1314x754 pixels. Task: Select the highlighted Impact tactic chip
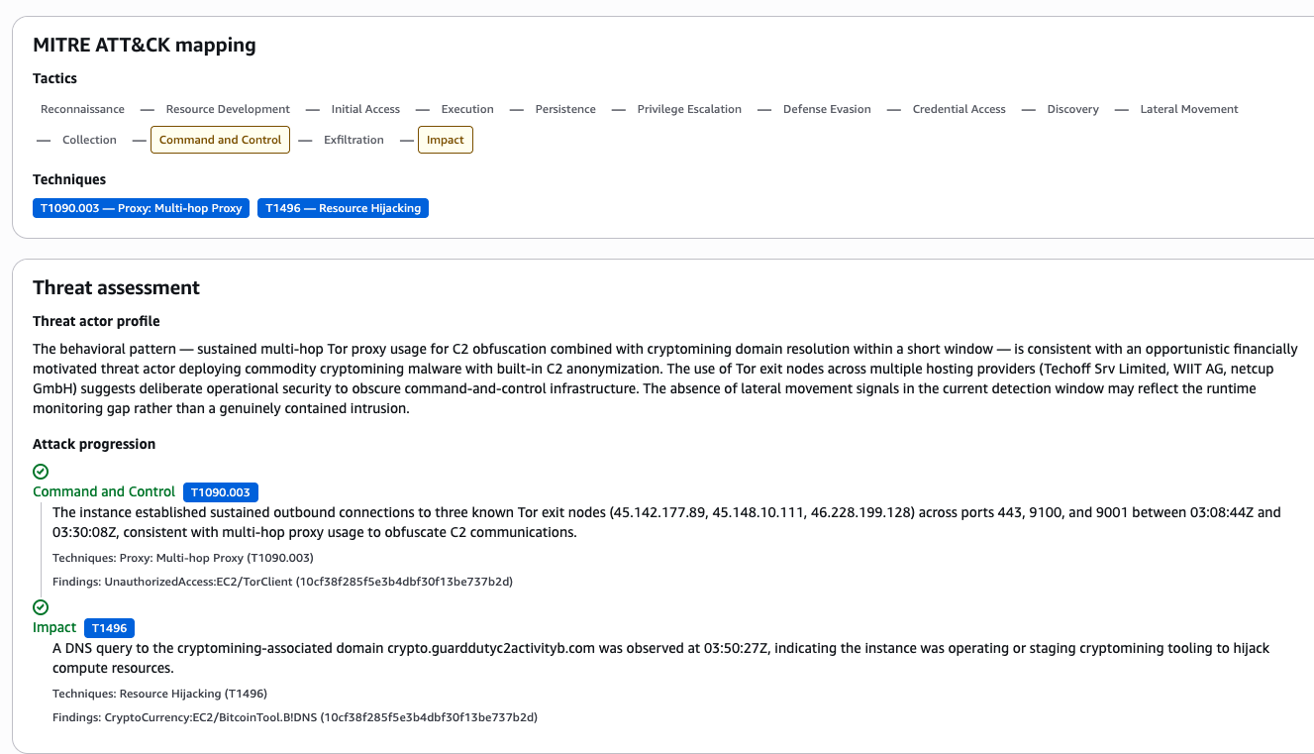(446, 140)
